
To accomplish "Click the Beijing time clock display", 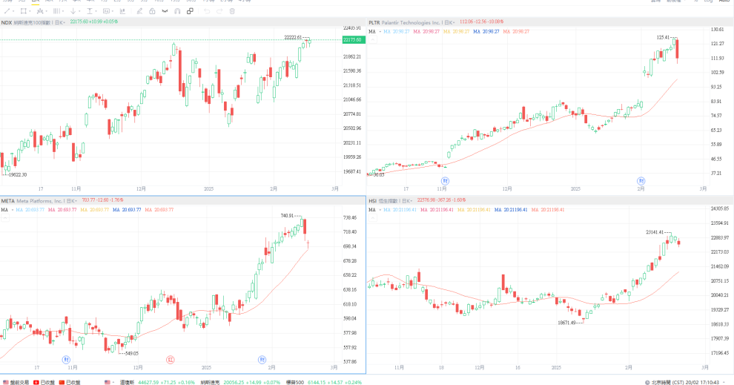I will [681, 382].
